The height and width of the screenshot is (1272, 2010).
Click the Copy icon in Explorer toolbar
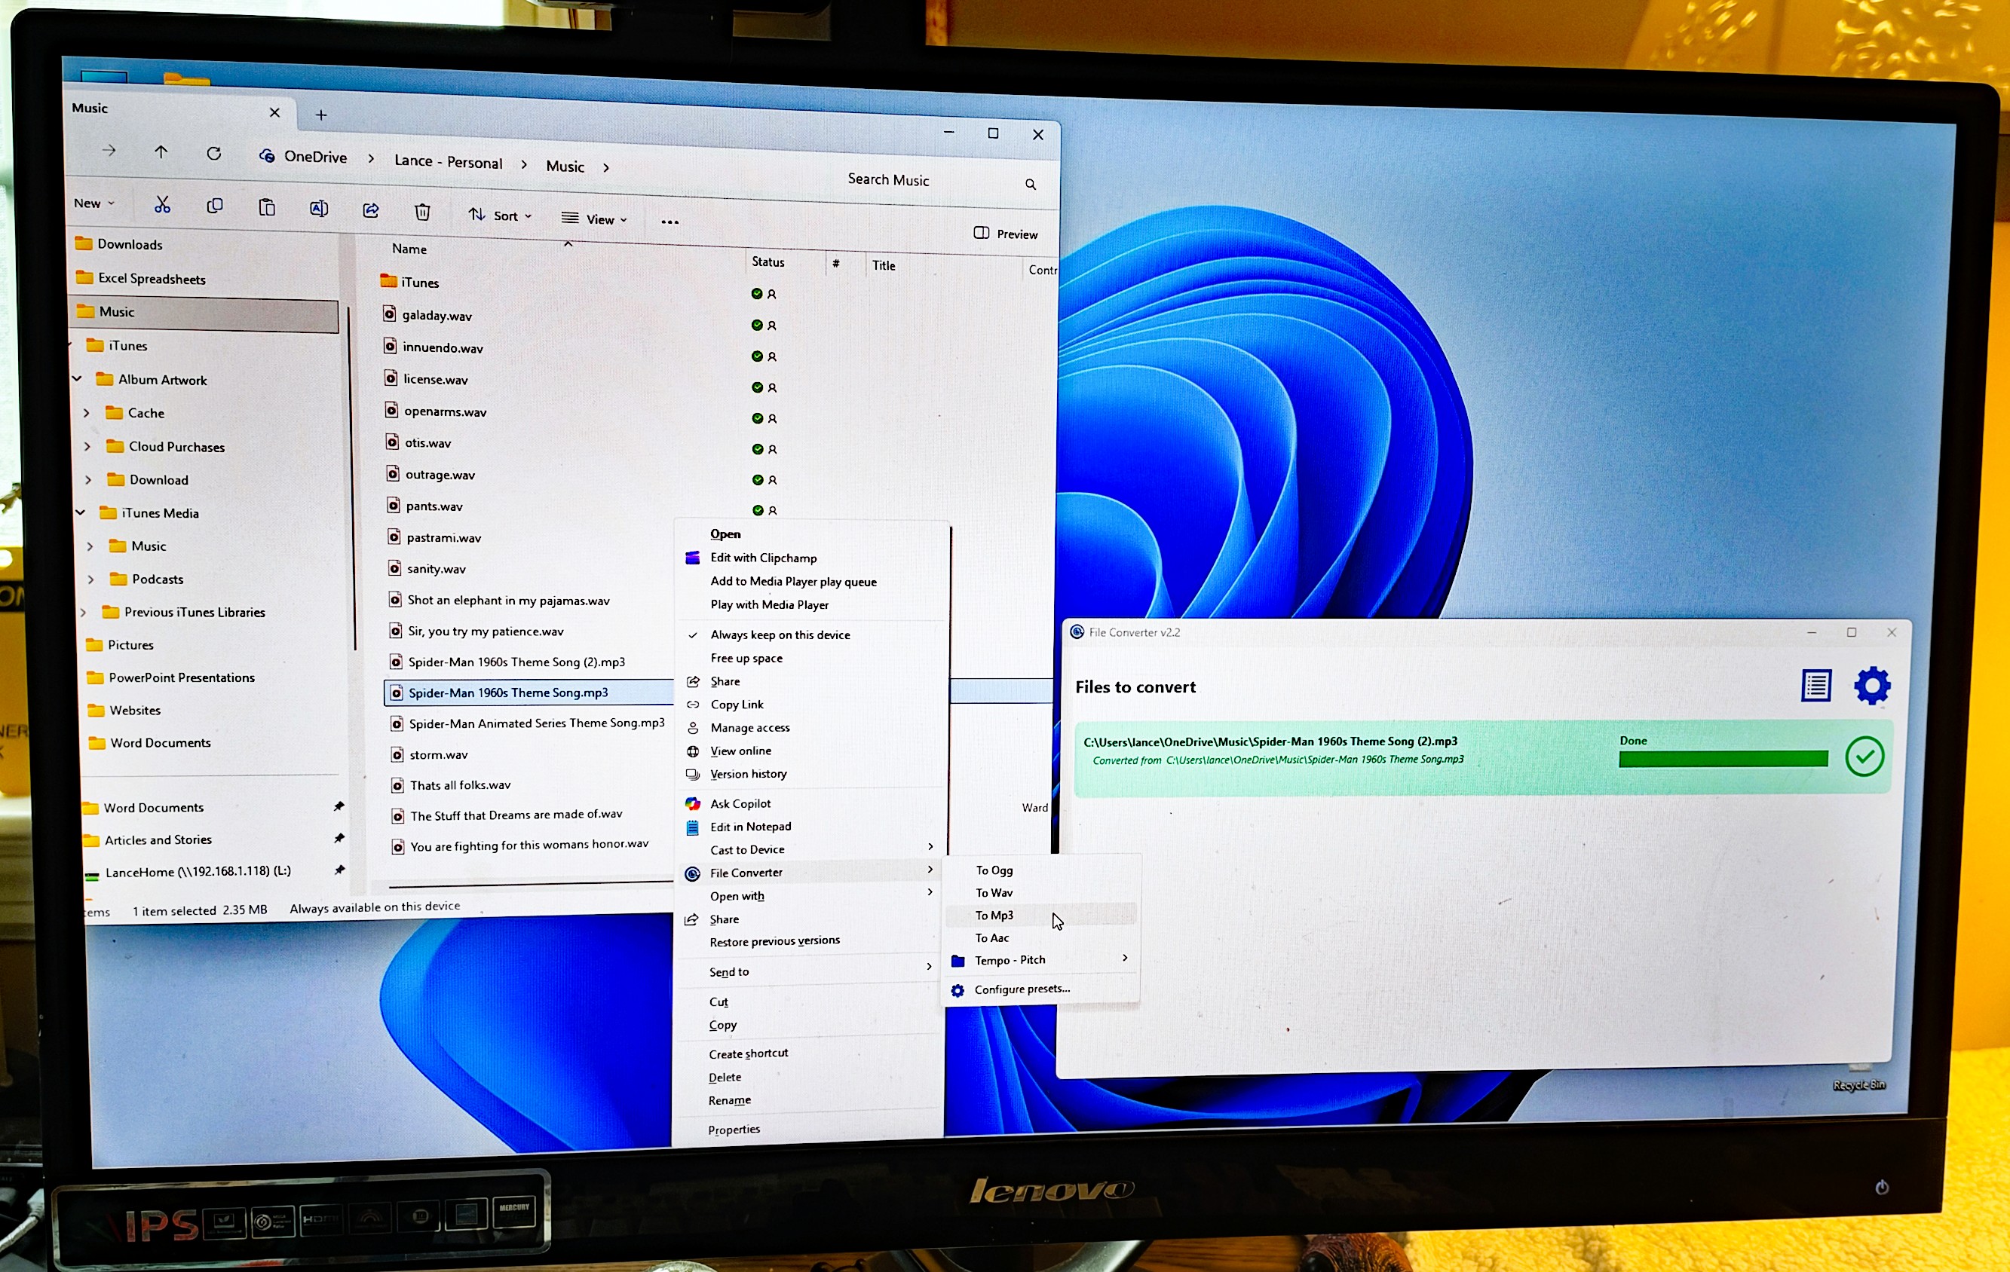(x=215, y=206)
